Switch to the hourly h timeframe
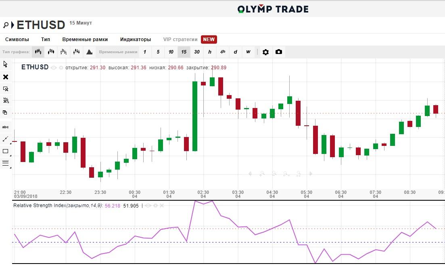Viewport: 445px width, 270px height. pos(210,52)
